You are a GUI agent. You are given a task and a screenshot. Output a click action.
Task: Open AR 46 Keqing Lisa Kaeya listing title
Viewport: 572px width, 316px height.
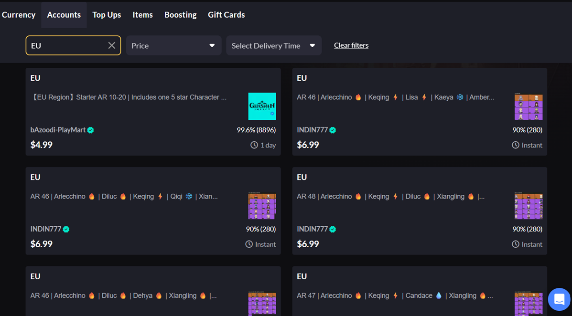coord(396,97)
